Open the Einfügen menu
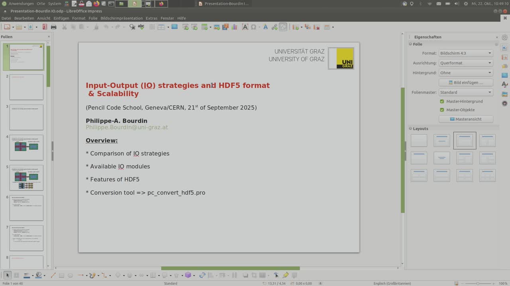The image size is (510, 286). 61,18
